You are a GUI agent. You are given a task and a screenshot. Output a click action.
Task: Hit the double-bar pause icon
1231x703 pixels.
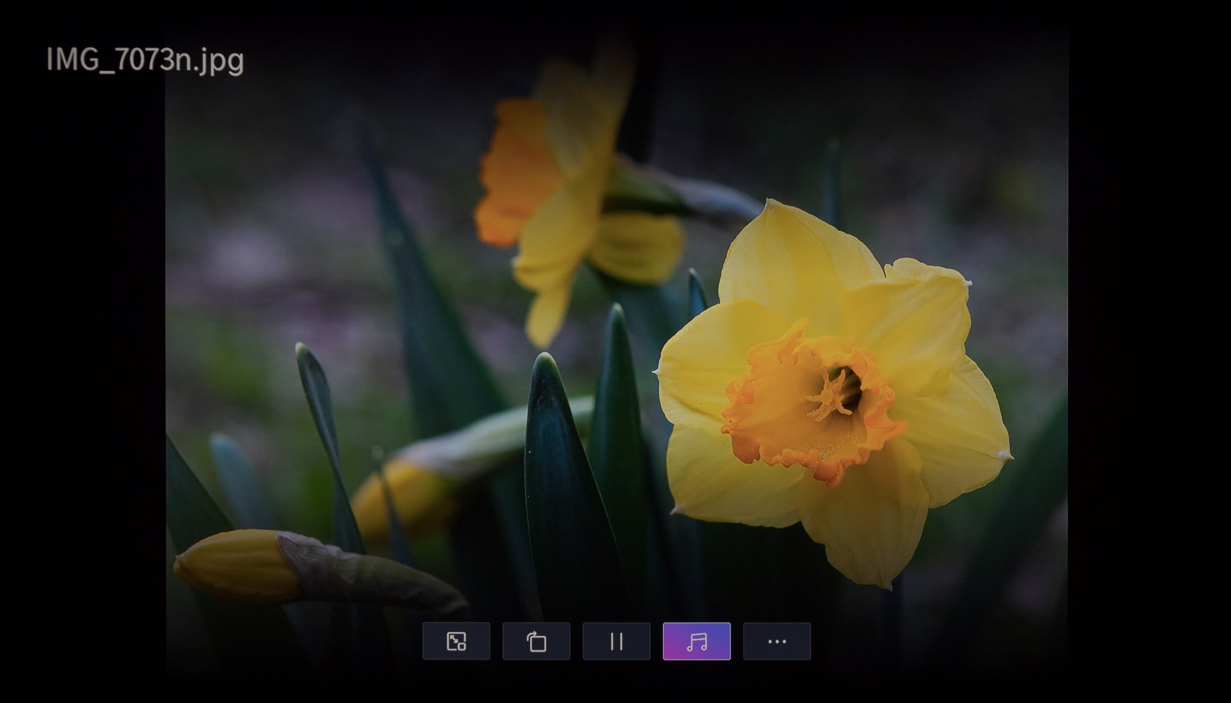(616, 641)
